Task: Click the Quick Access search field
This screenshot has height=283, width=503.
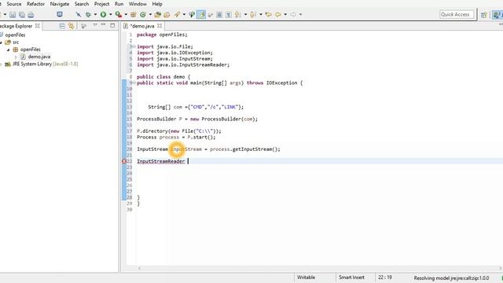Action: click(457, 14)
